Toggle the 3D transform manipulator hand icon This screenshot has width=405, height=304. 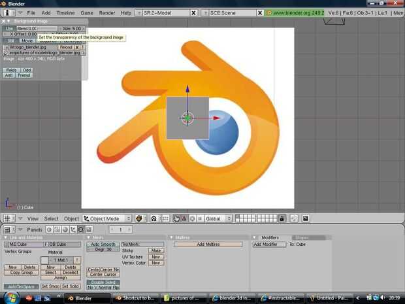[176, 218]
